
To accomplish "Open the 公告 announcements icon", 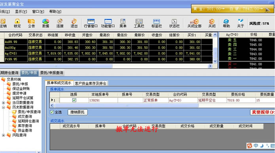I will (x=31, y=23).
